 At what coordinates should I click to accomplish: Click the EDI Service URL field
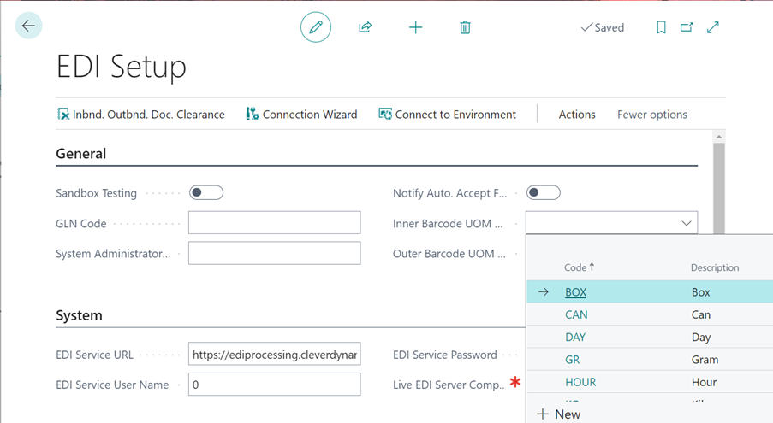click(x=275, y=354)
